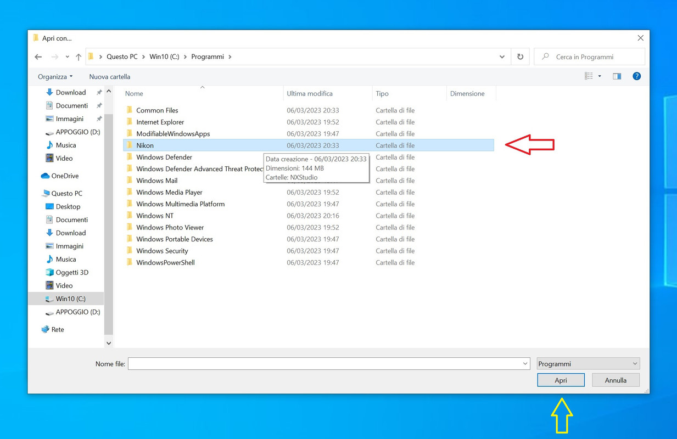Open the view options dropdown arrow
The width and height of the screenshot is (677, 439).
(x=600, y=76)
